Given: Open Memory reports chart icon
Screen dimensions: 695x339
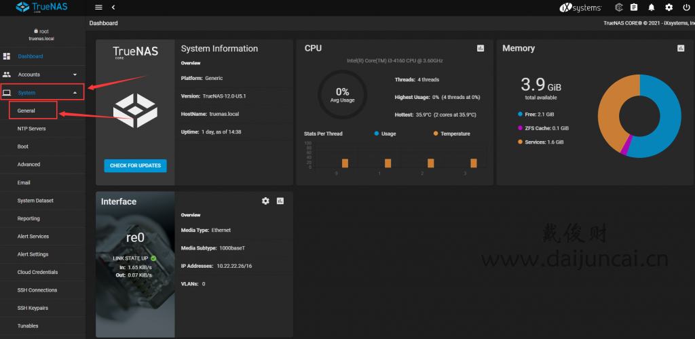Looking at the screenshot, I should [681, 48].
